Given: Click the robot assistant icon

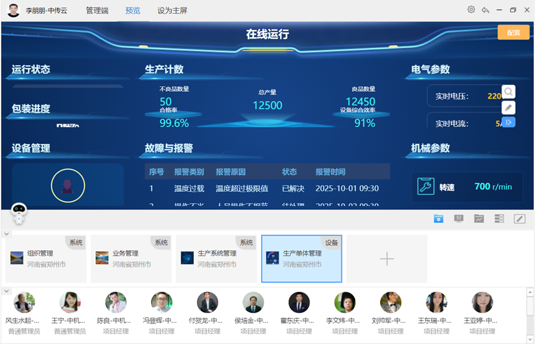Looking at the screenshot, I should 19,214.
